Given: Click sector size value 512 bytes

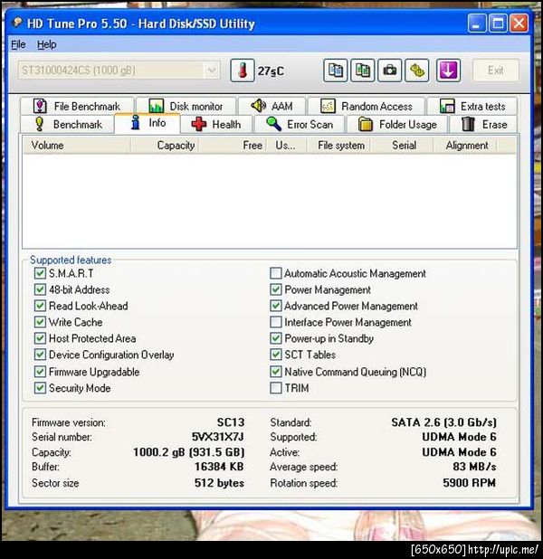Looking at the screenshot, I should [x=219, y=483].
